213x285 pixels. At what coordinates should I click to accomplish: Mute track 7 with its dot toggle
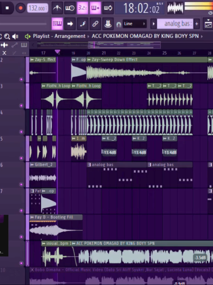(x=21, y=211)
